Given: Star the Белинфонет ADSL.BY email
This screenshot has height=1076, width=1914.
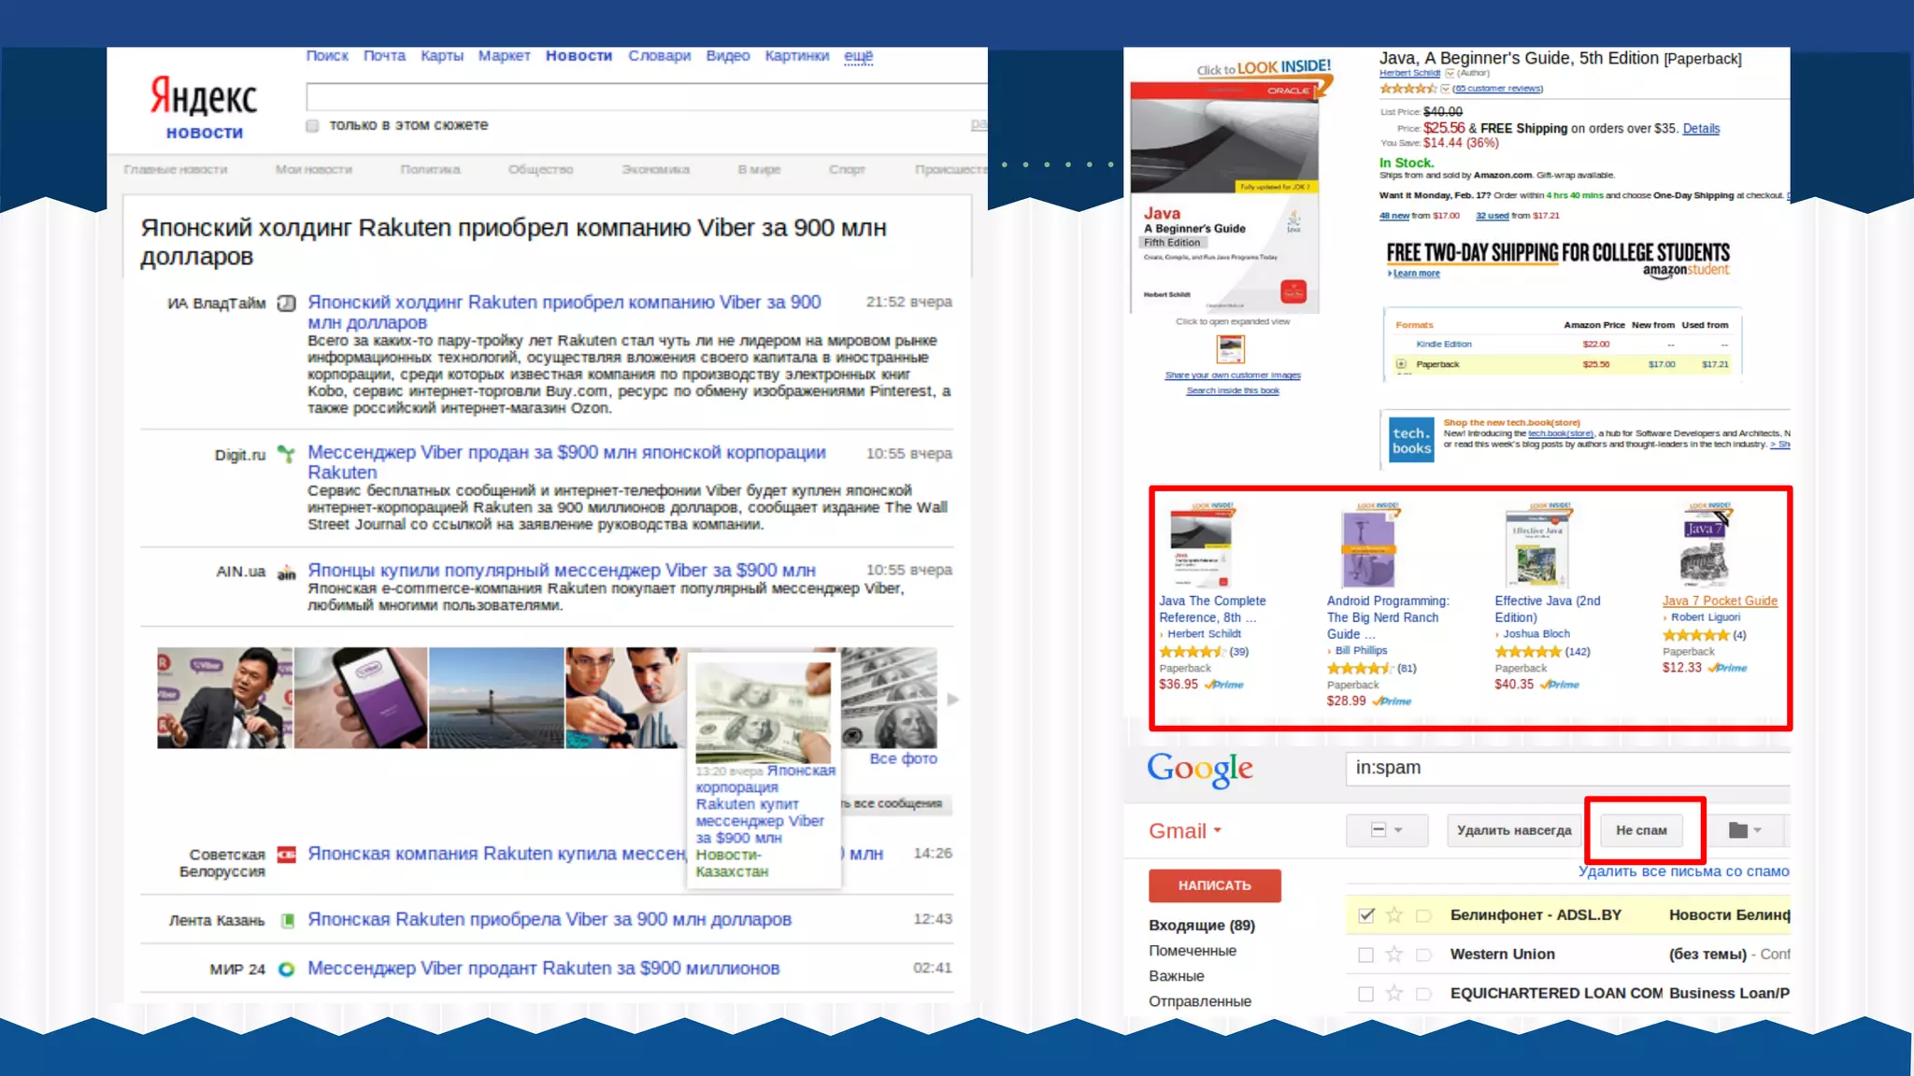Looking at the screenshot, I should tap(1393, 915).
